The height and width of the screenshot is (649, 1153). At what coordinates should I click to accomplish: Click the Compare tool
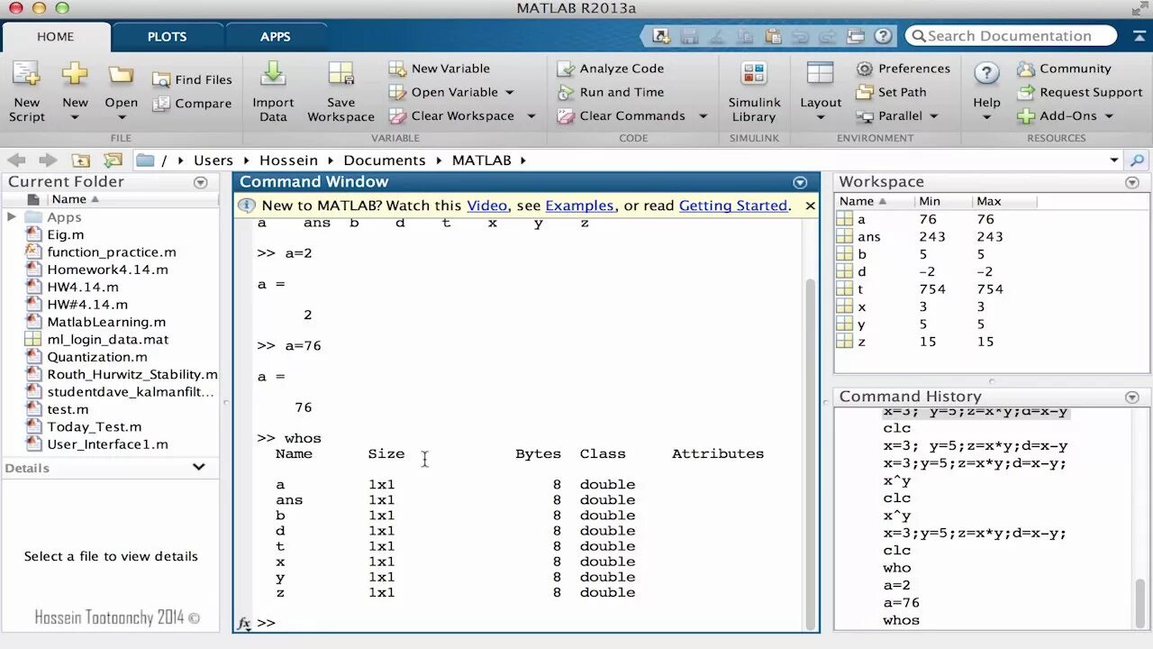pos(192,104)
